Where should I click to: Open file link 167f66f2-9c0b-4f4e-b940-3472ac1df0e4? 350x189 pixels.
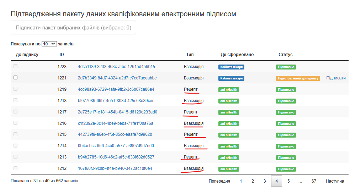115,168
